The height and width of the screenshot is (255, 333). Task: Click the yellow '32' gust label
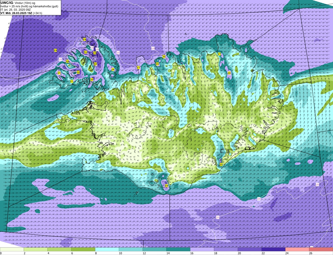pos(95,64)
